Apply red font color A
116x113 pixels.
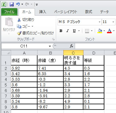coord(109,31)
